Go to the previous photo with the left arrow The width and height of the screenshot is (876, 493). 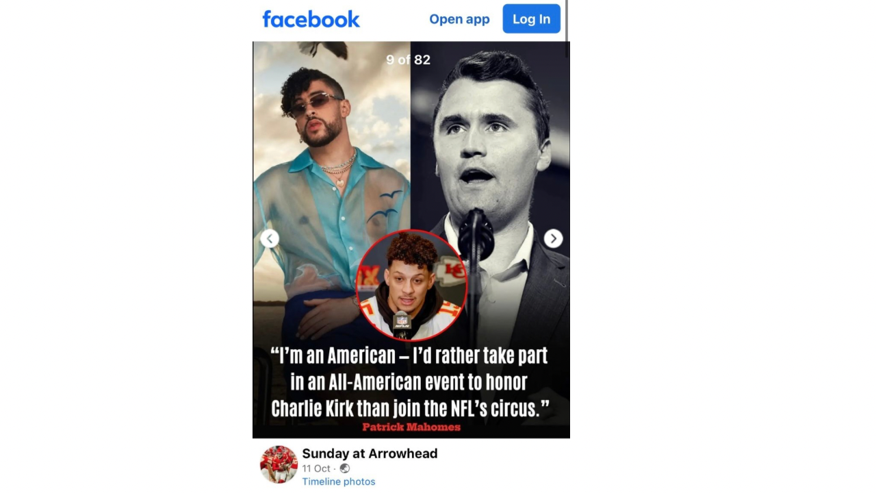(270, 238)
